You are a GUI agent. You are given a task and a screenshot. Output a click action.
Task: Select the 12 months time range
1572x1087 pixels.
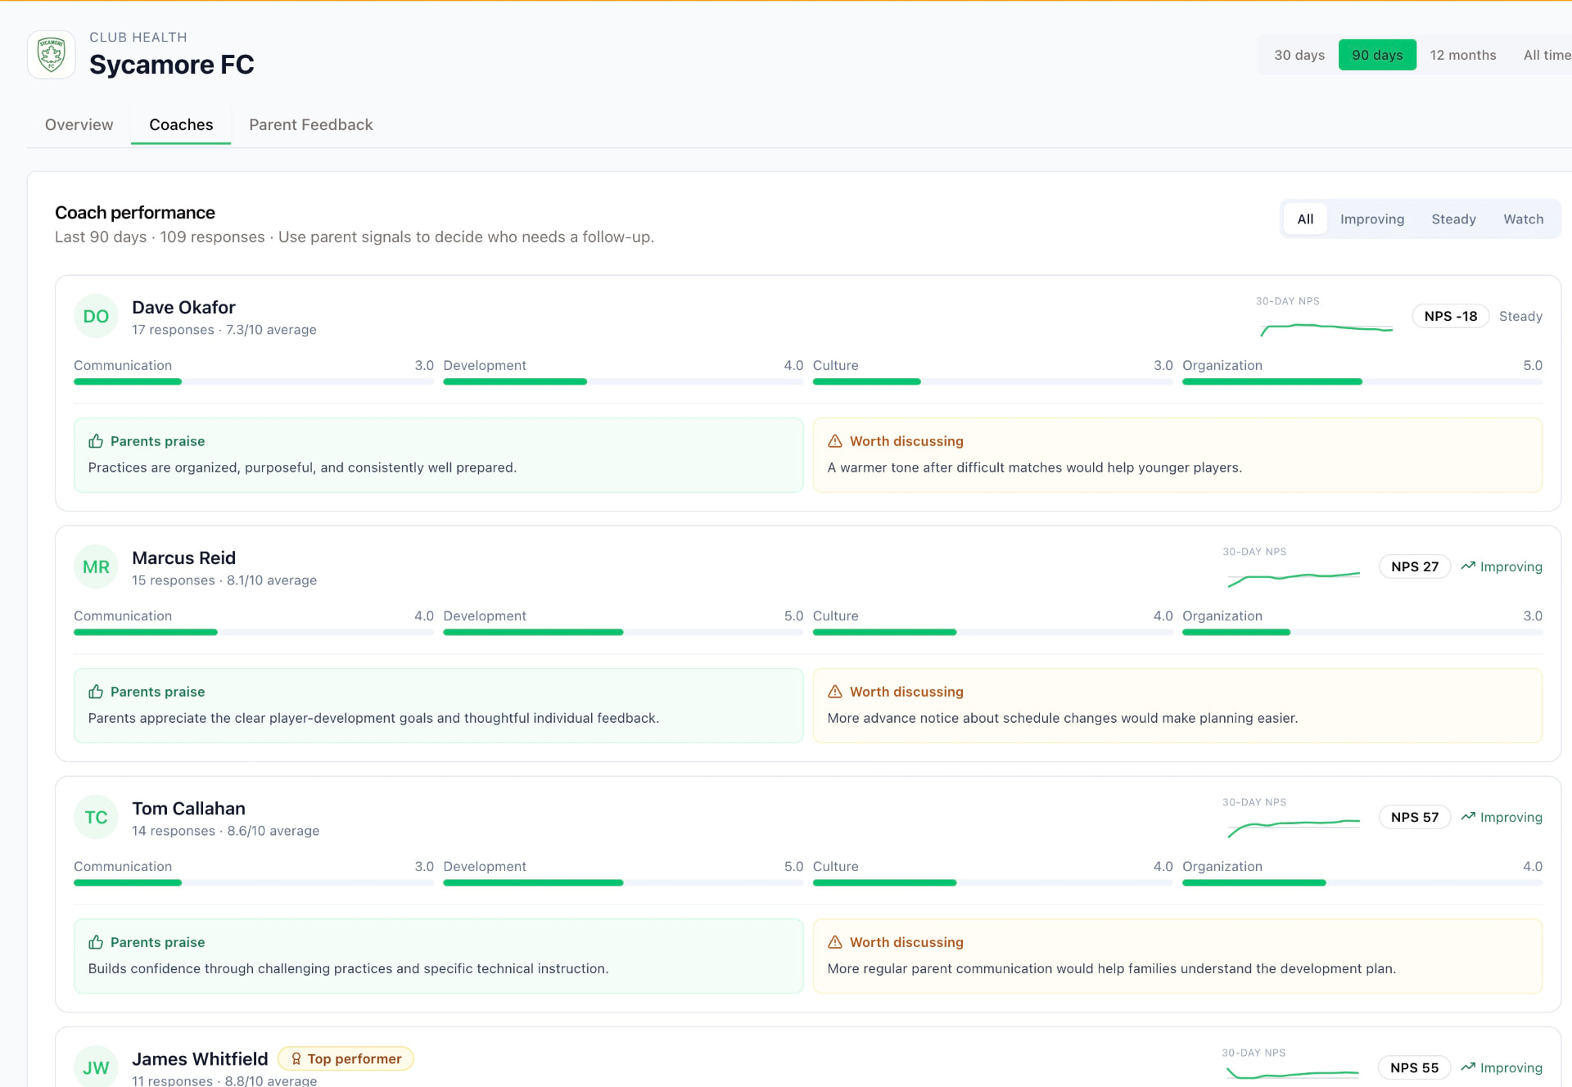coord(1462,55)
